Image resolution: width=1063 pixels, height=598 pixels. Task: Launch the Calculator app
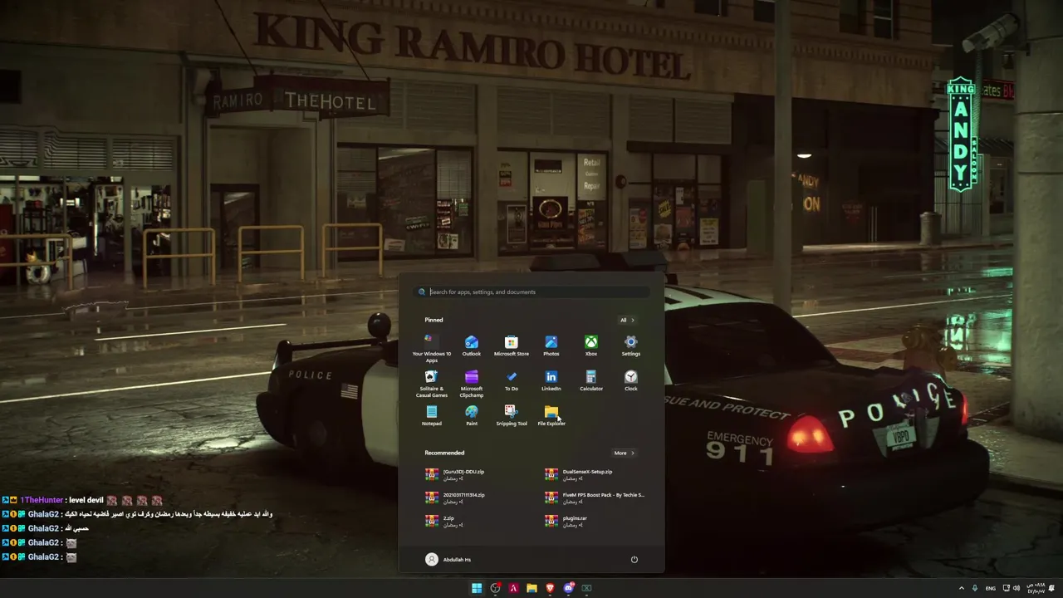coord(591,381)
